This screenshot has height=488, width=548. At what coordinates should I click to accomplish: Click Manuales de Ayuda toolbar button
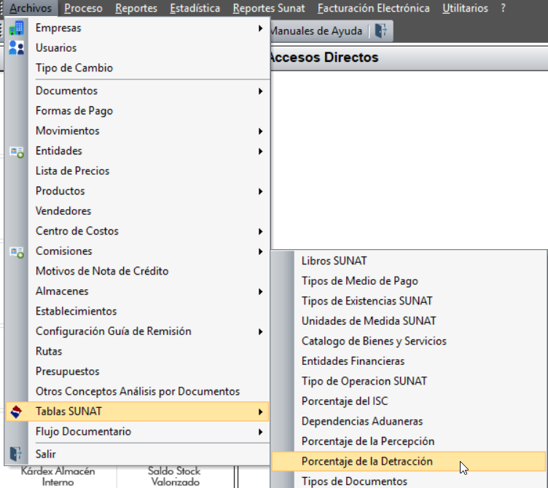click(x=316, y=31)
